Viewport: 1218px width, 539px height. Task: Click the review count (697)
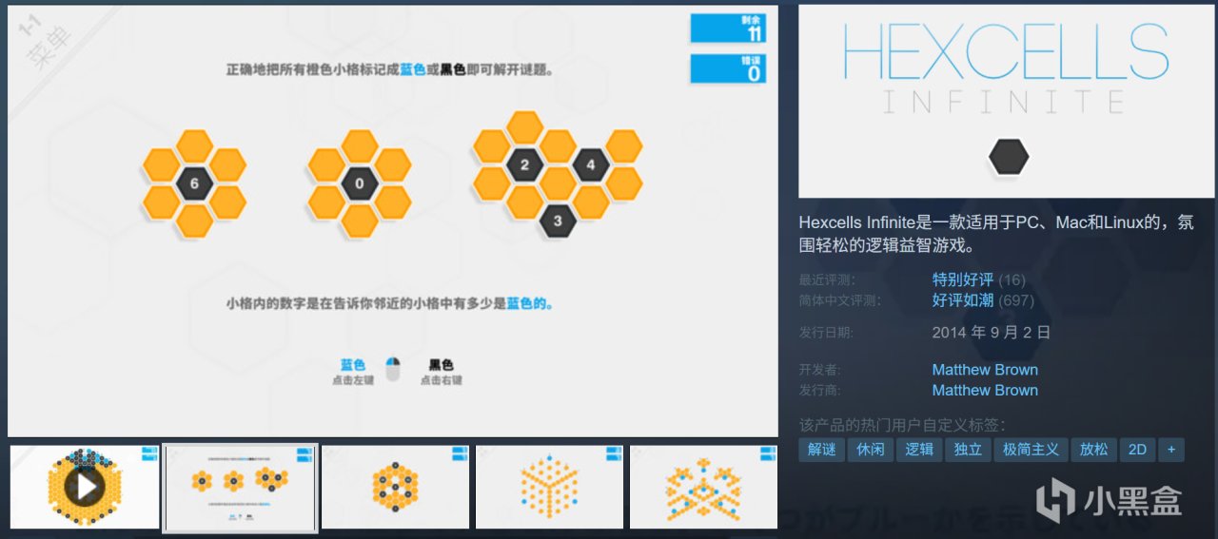(1016, 300)
